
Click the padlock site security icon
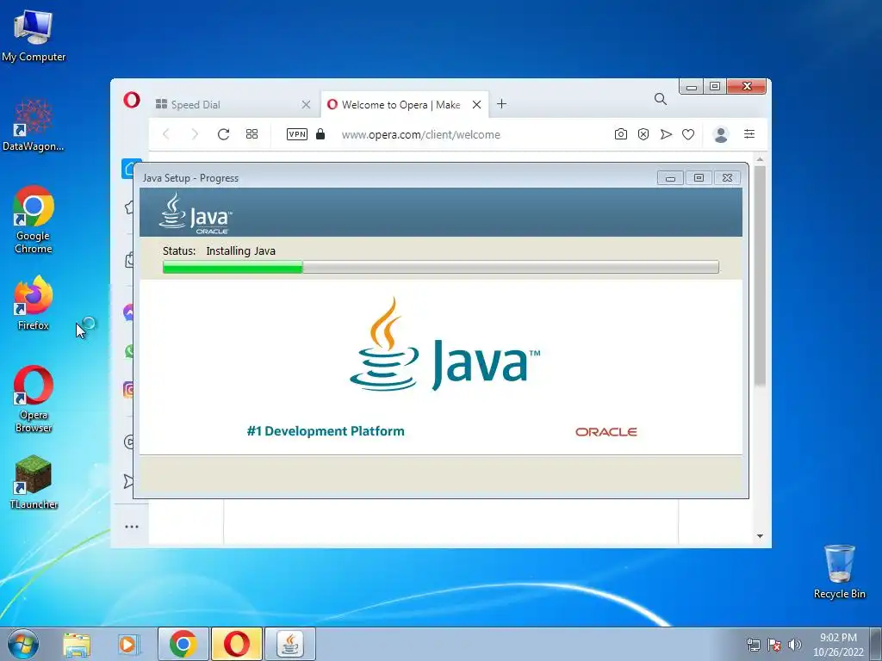pos(320,133)
